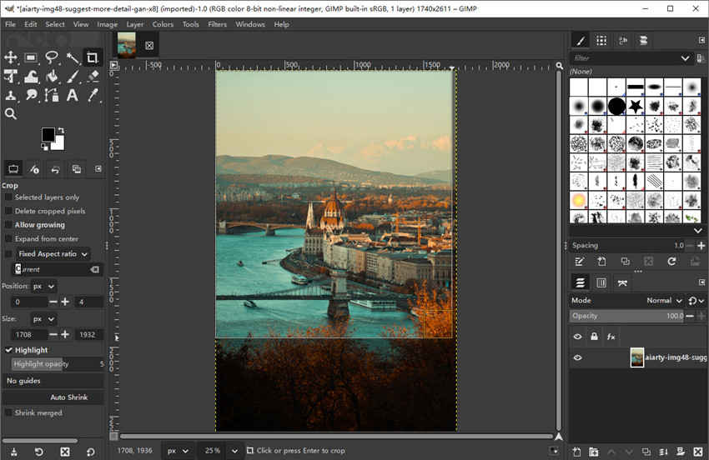
Task: Open layer Mode Normal dropdown
Action: pos(664,301)
